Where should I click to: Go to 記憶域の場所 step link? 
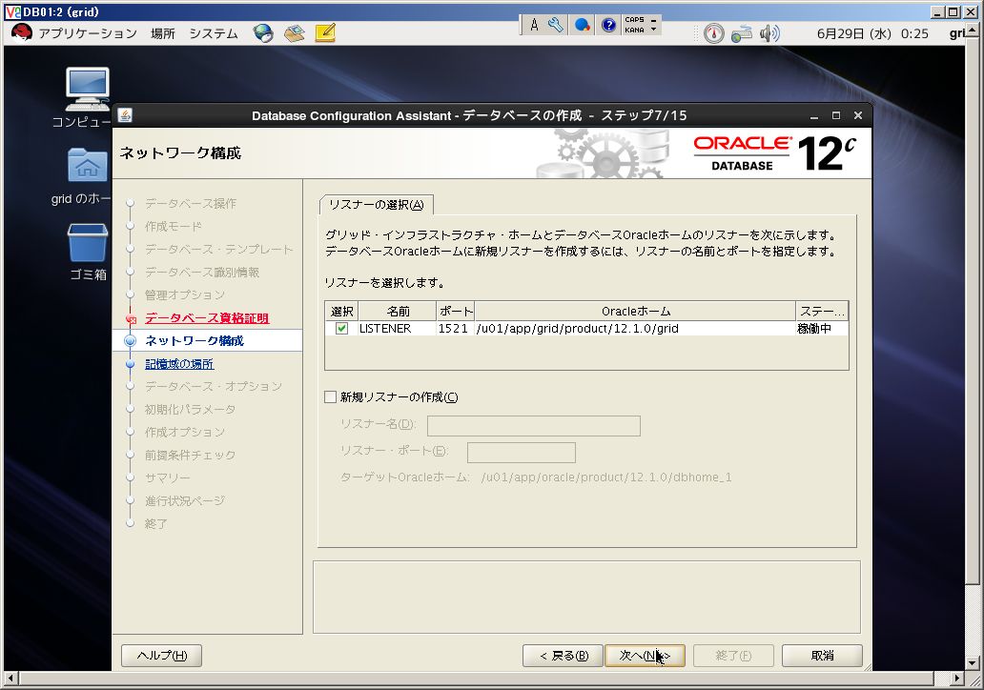[179, 364]
